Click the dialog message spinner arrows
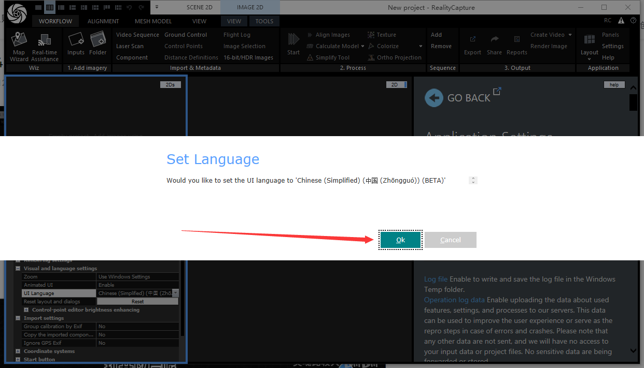Viewport: 644px width, 368px height. coord(473,180)
